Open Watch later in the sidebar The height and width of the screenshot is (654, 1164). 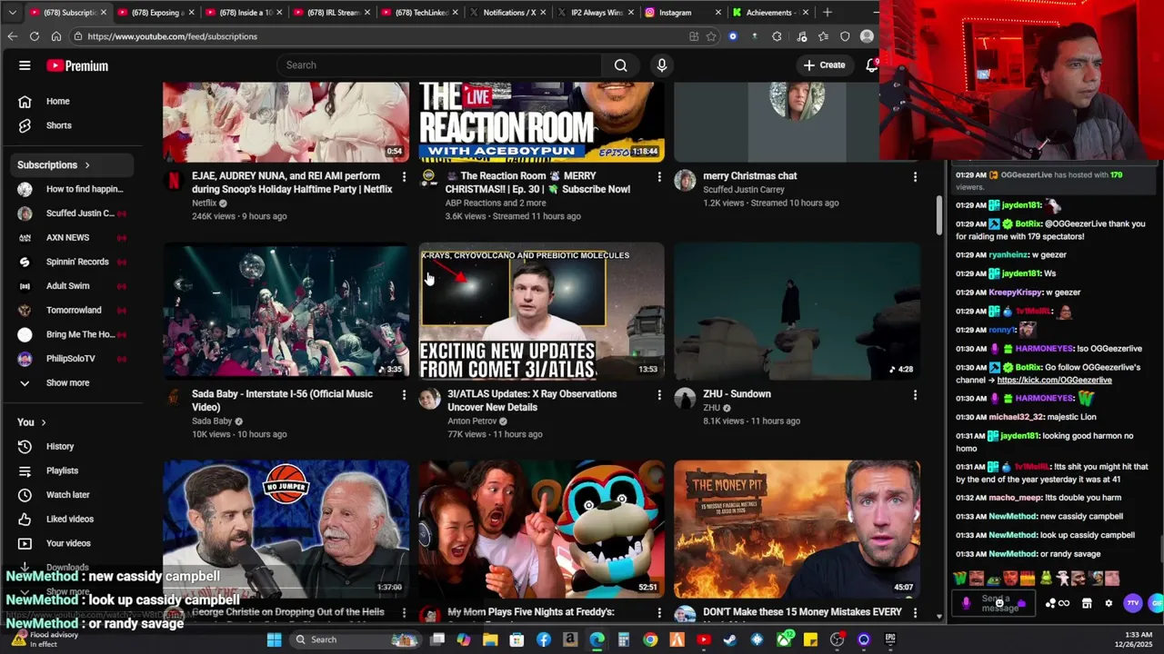73,495
